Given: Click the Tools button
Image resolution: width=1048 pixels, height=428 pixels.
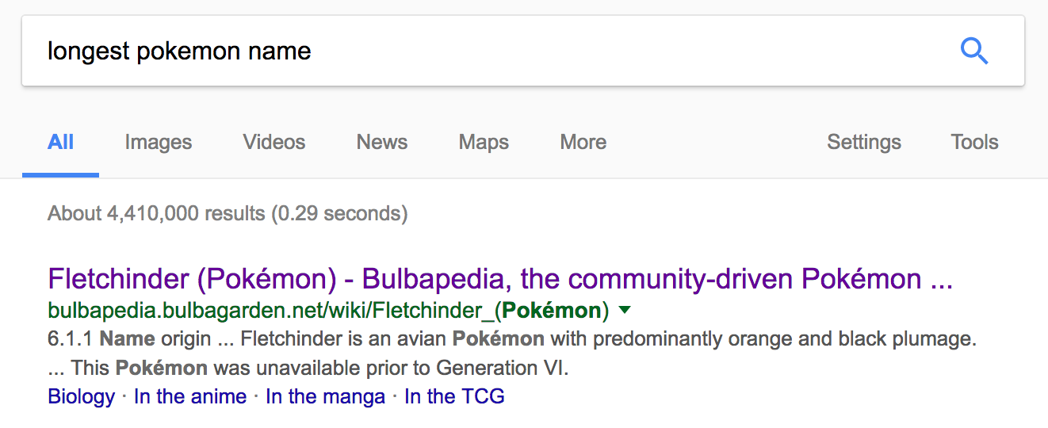Looking at the screenshot, I should click(x=974, y=143).
